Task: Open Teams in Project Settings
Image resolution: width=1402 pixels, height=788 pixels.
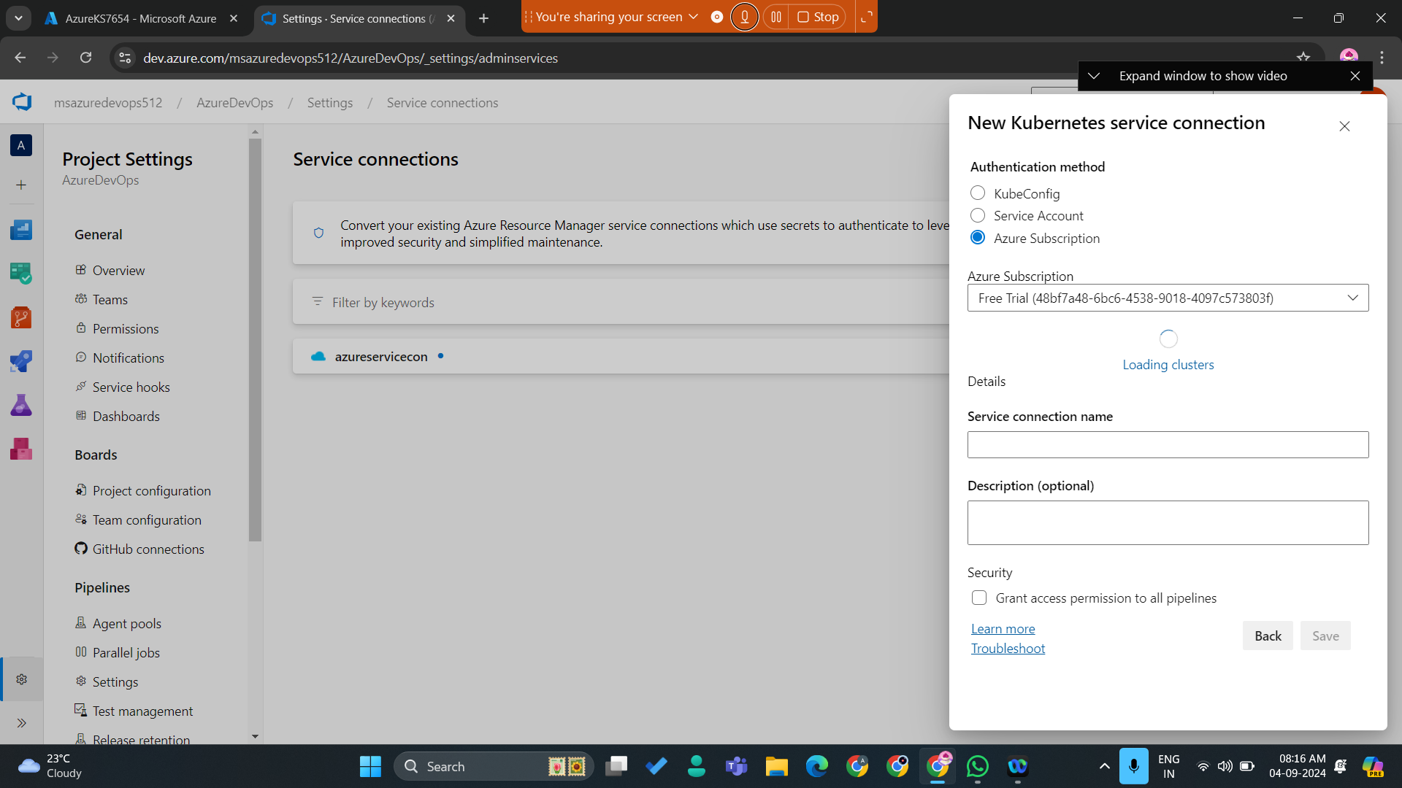Action: [x=110, y=300]
